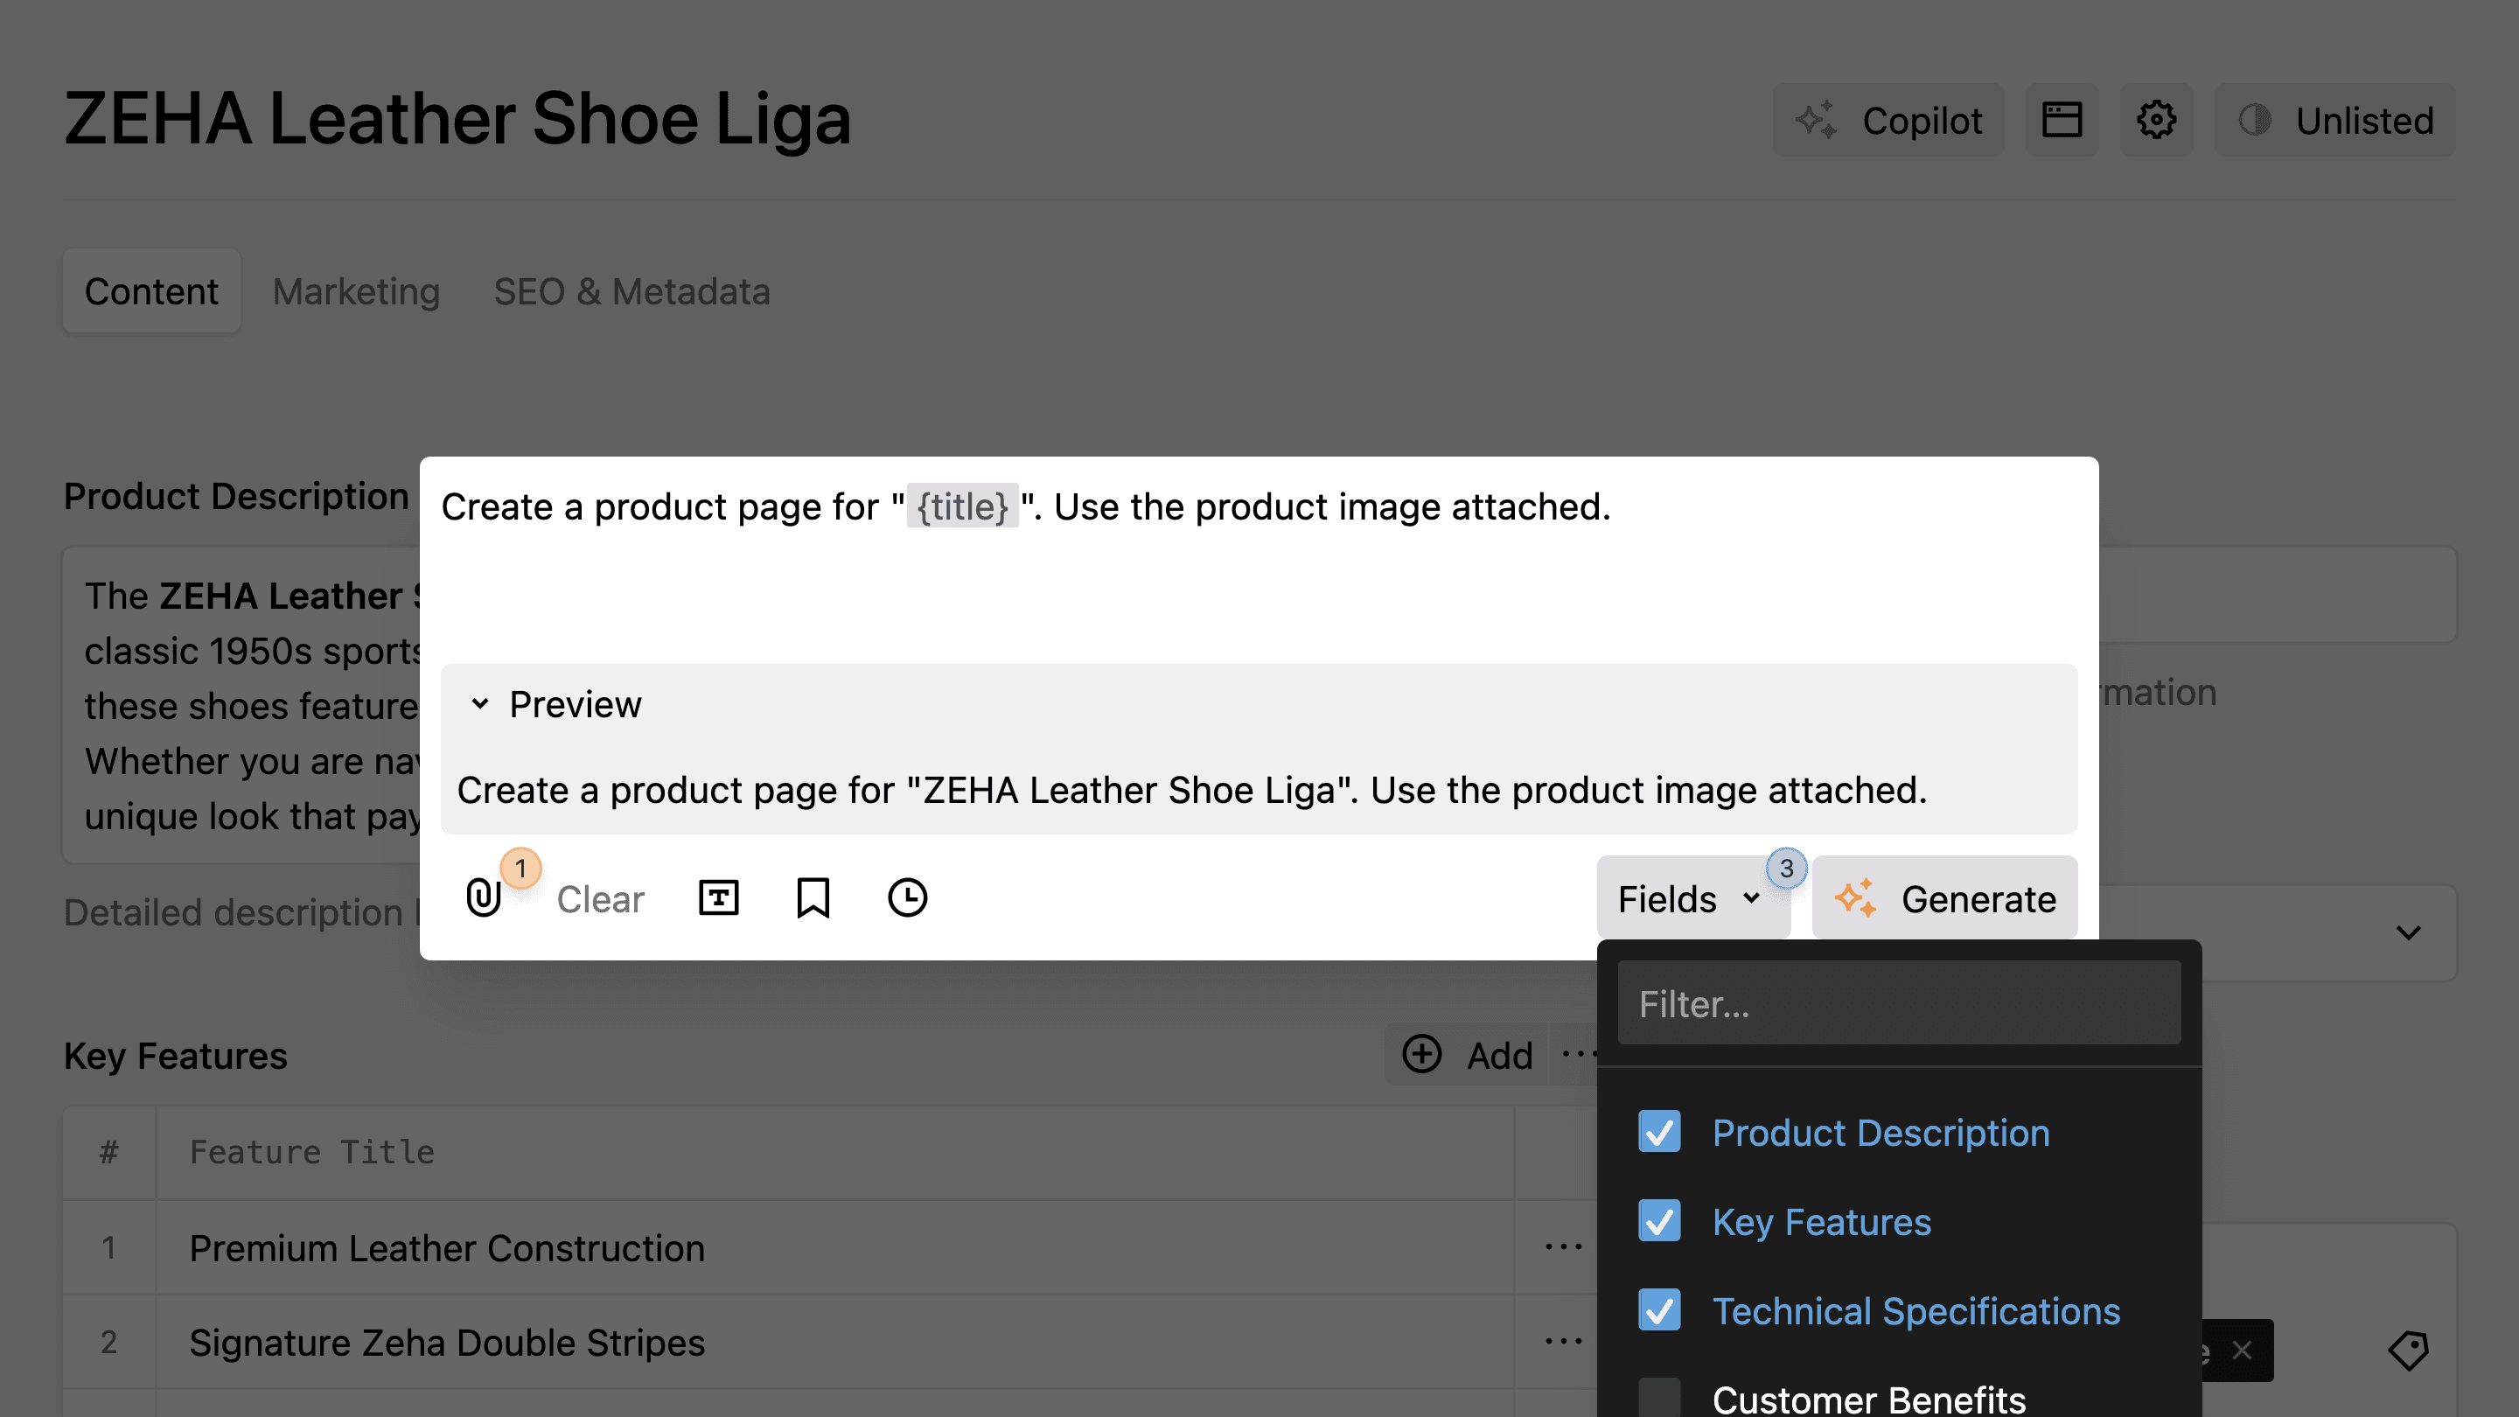Open prompt history clock icon
The width and height of the screenshot is (2519, 1417).
pos(908,897)
